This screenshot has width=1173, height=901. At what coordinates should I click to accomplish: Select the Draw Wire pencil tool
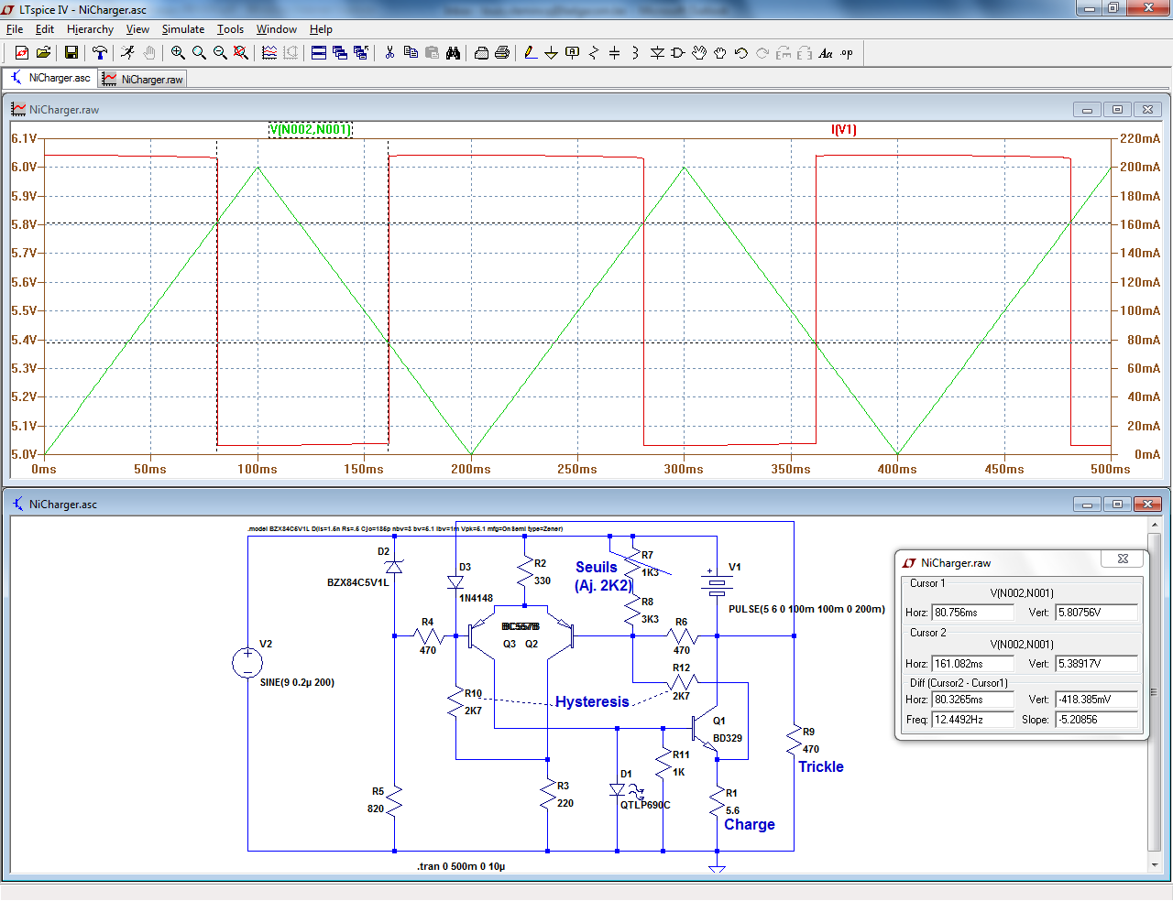531,53
